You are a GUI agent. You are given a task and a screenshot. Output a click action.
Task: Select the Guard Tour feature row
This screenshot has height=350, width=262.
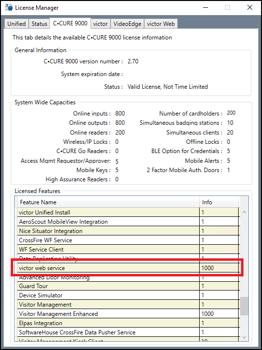coord(129,286)
